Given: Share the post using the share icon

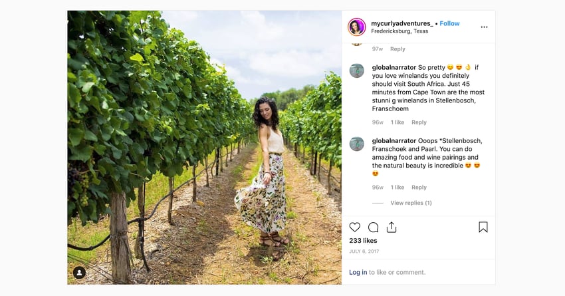Looking at the screenshot, I should 392,227.
